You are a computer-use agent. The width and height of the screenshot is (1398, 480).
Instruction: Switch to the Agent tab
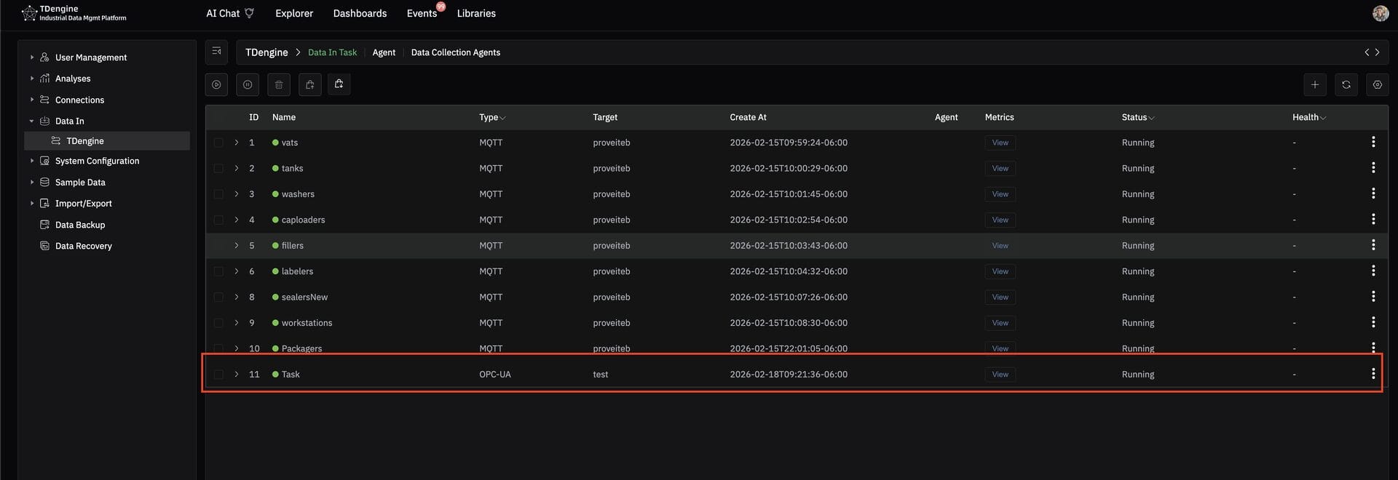(x=384, y=52)
